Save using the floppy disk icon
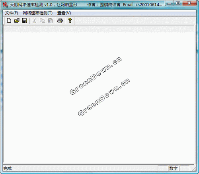 pos(25,21)
